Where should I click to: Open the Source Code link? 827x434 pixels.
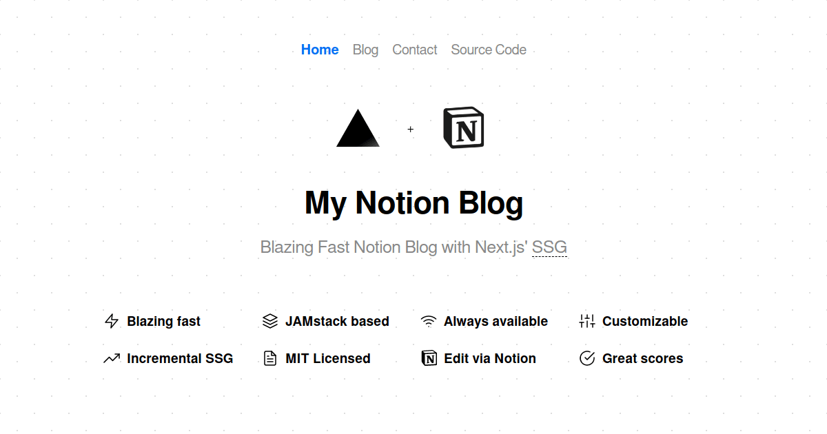point(488,50)
